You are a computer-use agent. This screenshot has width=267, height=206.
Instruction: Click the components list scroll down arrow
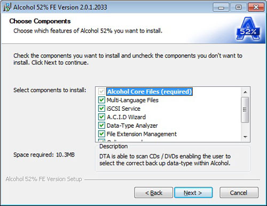pos(245,137)
